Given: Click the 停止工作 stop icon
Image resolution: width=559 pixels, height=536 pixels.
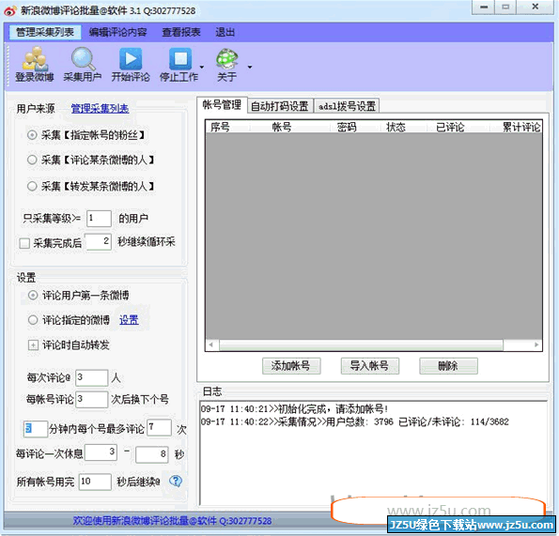Looking at the screenshot, I should pyautogui.click(x=180, y=59).
